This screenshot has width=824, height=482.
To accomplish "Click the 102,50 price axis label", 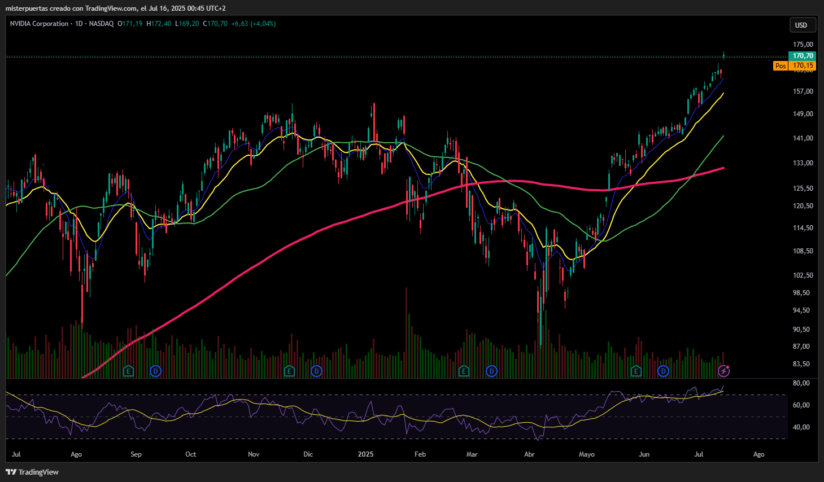I will coord(803,275).
